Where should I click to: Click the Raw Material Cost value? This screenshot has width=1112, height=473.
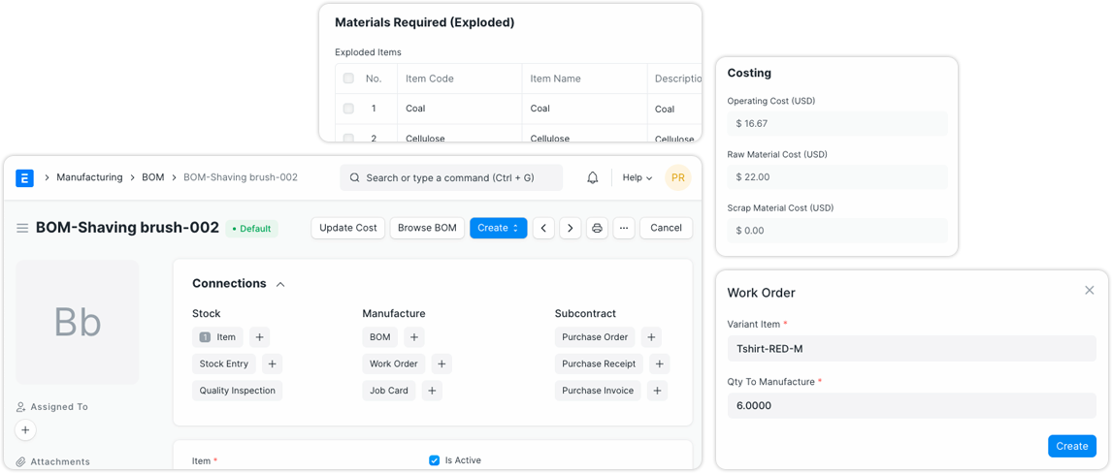[x=837, y=177]
